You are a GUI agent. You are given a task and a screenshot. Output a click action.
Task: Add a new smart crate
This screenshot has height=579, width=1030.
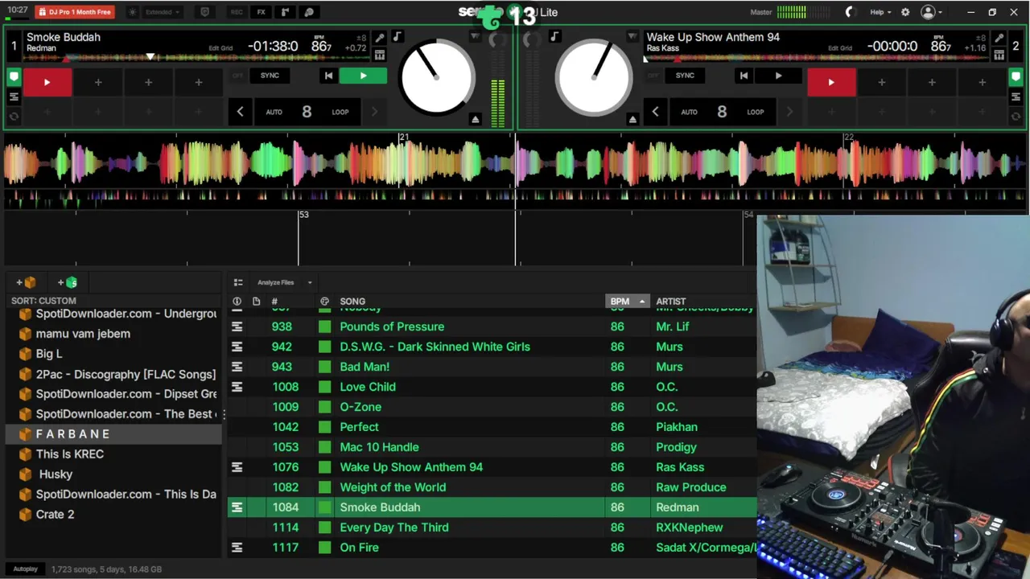pyautogui.click(x=68, y=282)
